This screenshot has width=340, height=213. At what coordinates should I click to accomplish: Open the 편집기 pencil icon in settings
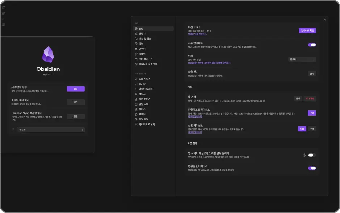pyautogui.click(x=136, y=34)
